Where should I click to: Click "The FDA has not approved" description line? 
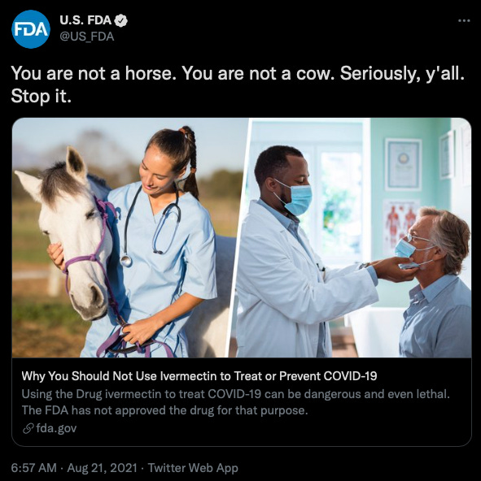(x=164, y=410)
